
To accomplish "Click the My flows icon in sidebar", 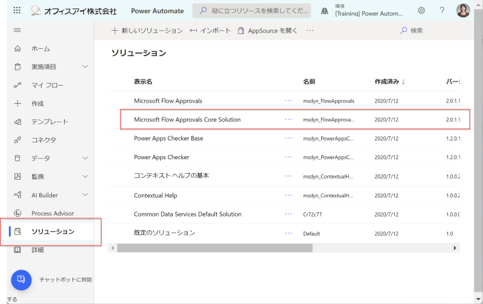I will pos(18,85).
